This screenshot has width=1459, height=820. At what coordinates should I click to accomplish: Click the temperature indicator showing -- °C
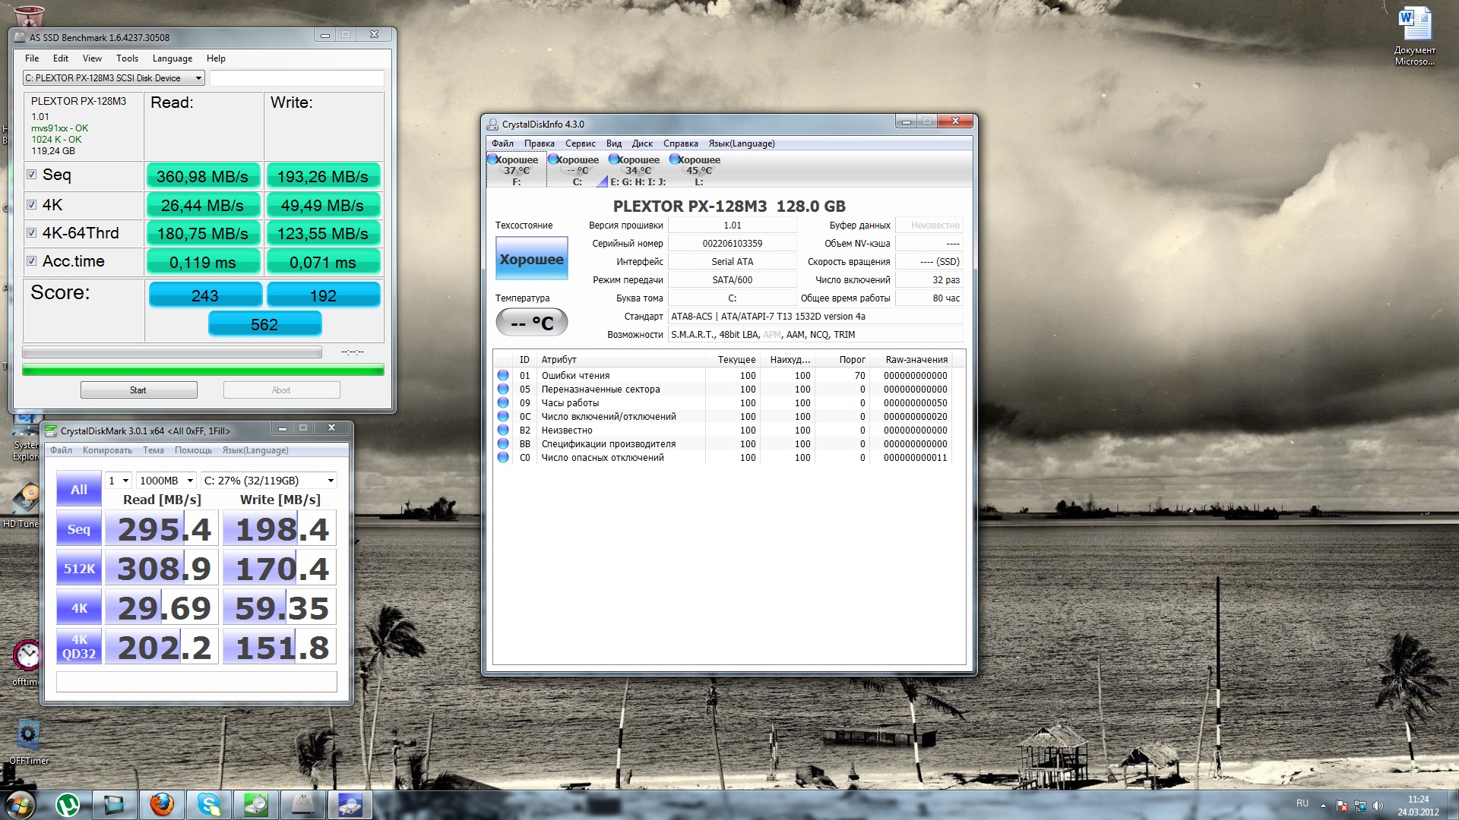[x=531, y=323]
